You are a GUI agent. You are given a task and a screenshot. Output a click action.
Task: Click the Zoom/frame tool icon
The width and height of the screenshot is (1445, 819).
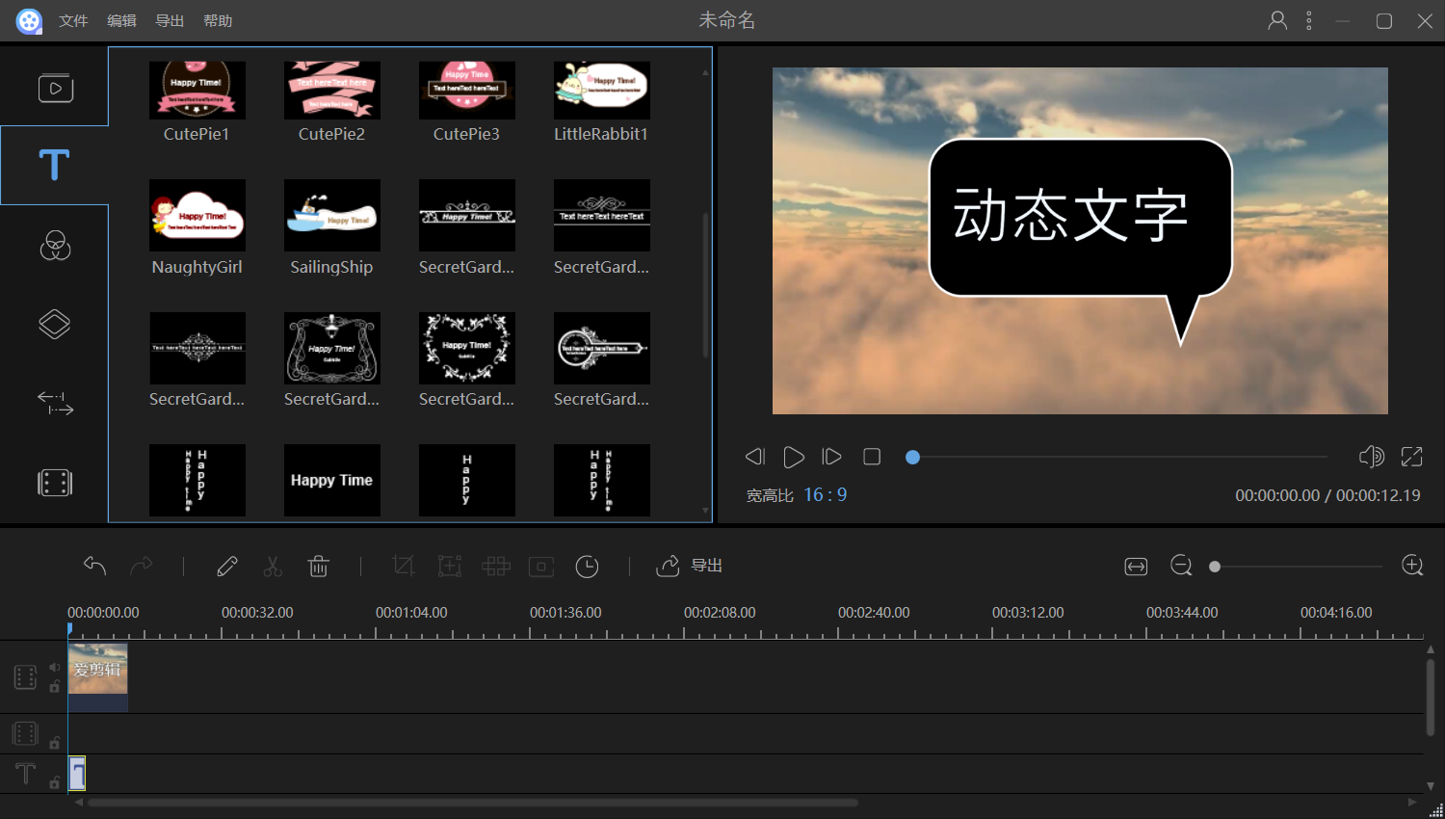450,566
